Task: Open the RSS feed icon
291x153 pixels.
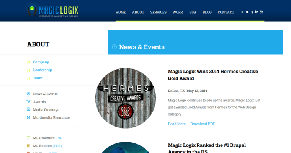Action: click(x=262, y=12)
